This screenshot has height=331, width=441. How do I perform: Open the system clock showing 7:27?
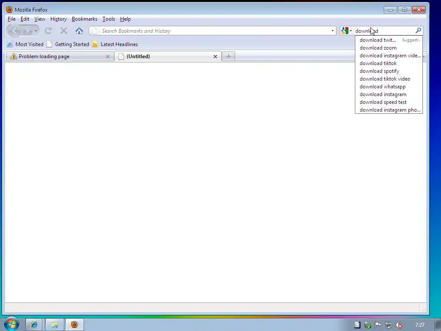click(419, 325)
